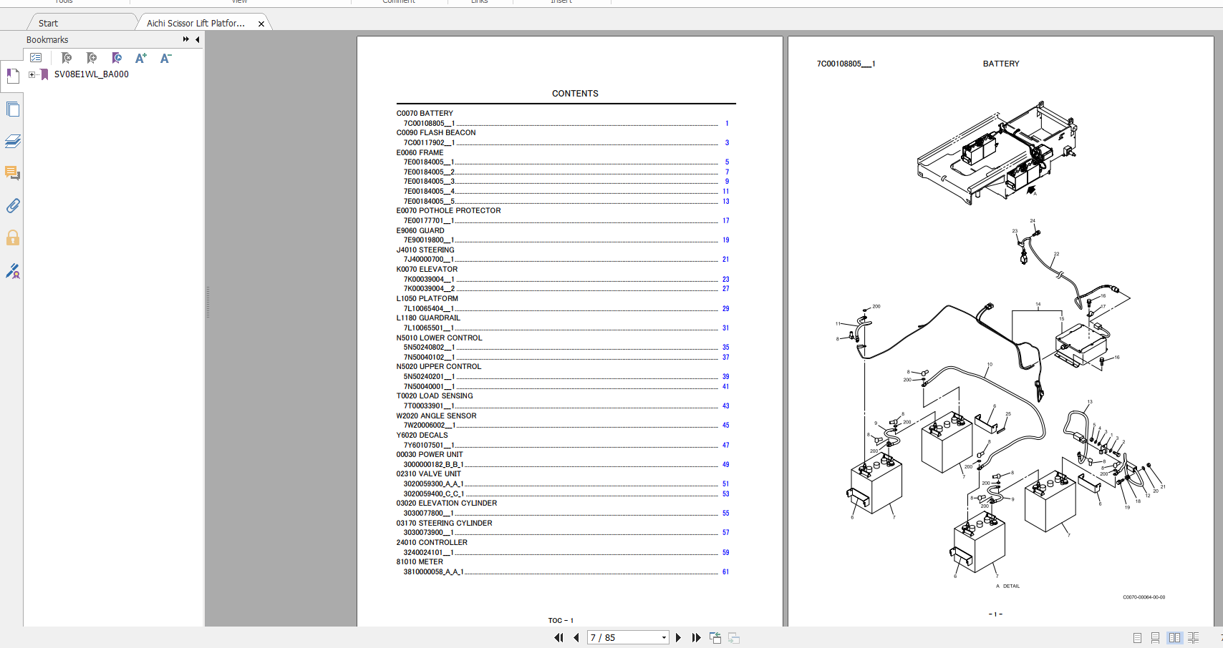Image resolution: width=1223 pixels, height=648 pixels.
Task: Switch to continuous page layout
Action: [x=1155, y=637]
